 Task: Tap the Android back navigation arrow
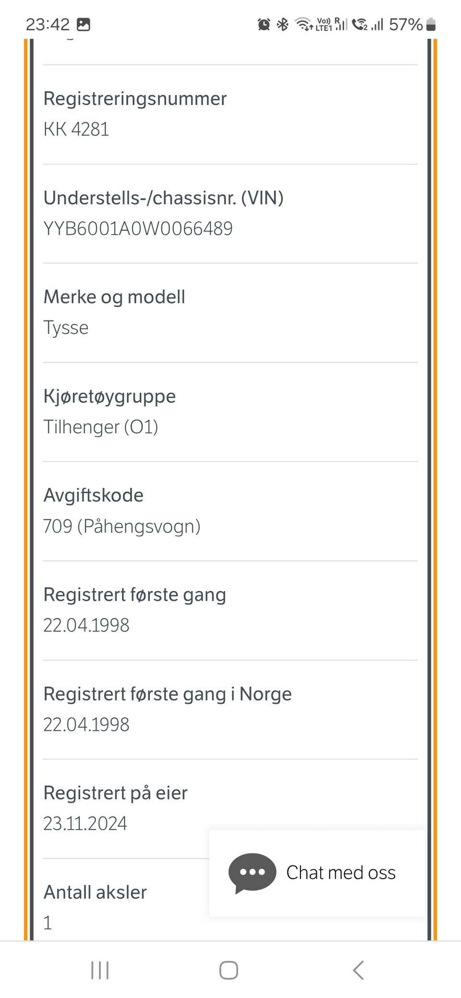coord(358,970)
